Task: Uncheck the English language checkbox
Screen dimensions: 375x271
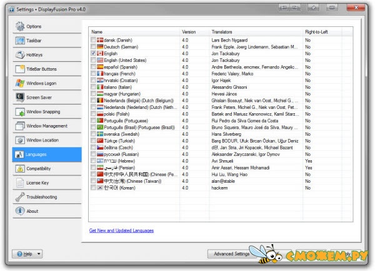Action: [x=93, y=53]
